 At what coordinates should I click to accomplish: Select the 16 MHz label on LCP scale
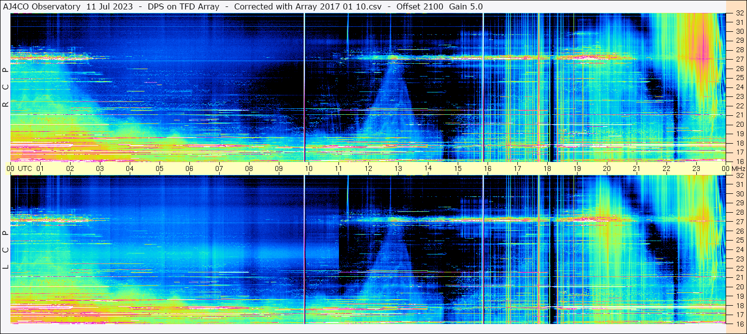click(739, 324)
